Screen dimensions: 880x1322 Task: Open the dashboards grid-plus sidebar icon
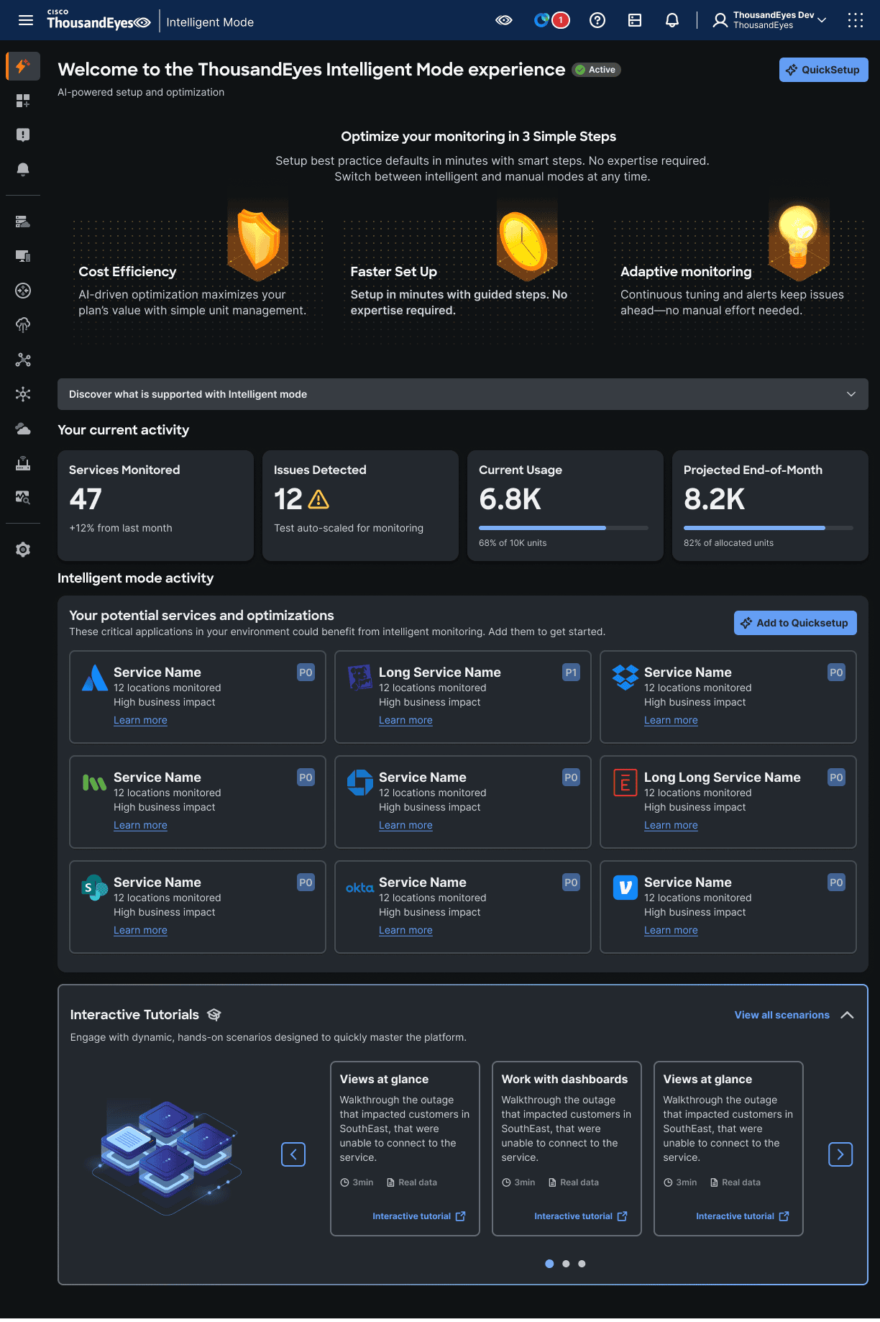[x=23, y=101]
